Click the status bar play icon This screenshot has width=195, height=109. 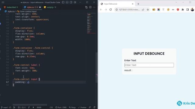(x=33, y=107)
